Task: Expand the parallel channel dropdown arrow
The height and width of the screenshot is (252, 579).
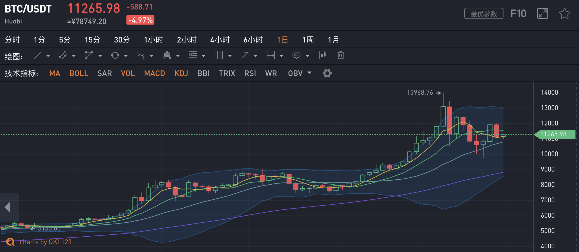Action: [x=74, y=56]
